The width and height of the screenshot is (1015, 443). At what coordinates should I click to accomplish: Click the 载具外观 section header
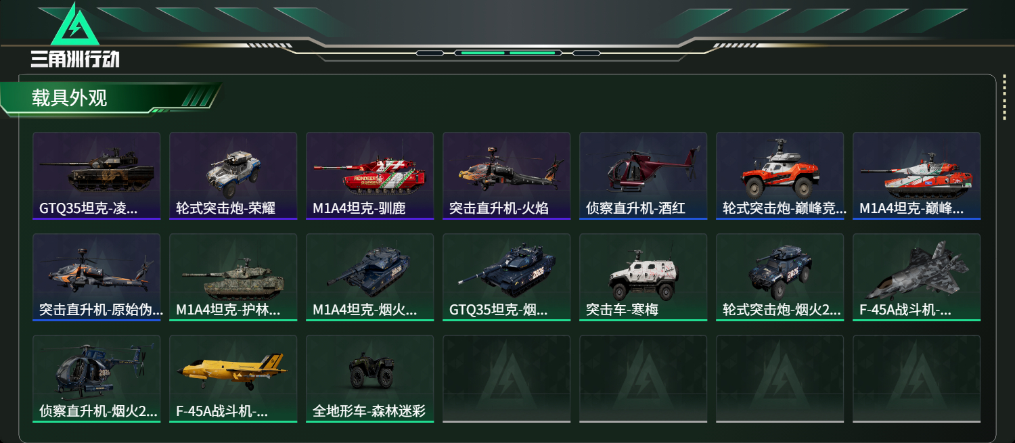coord(70,97)
